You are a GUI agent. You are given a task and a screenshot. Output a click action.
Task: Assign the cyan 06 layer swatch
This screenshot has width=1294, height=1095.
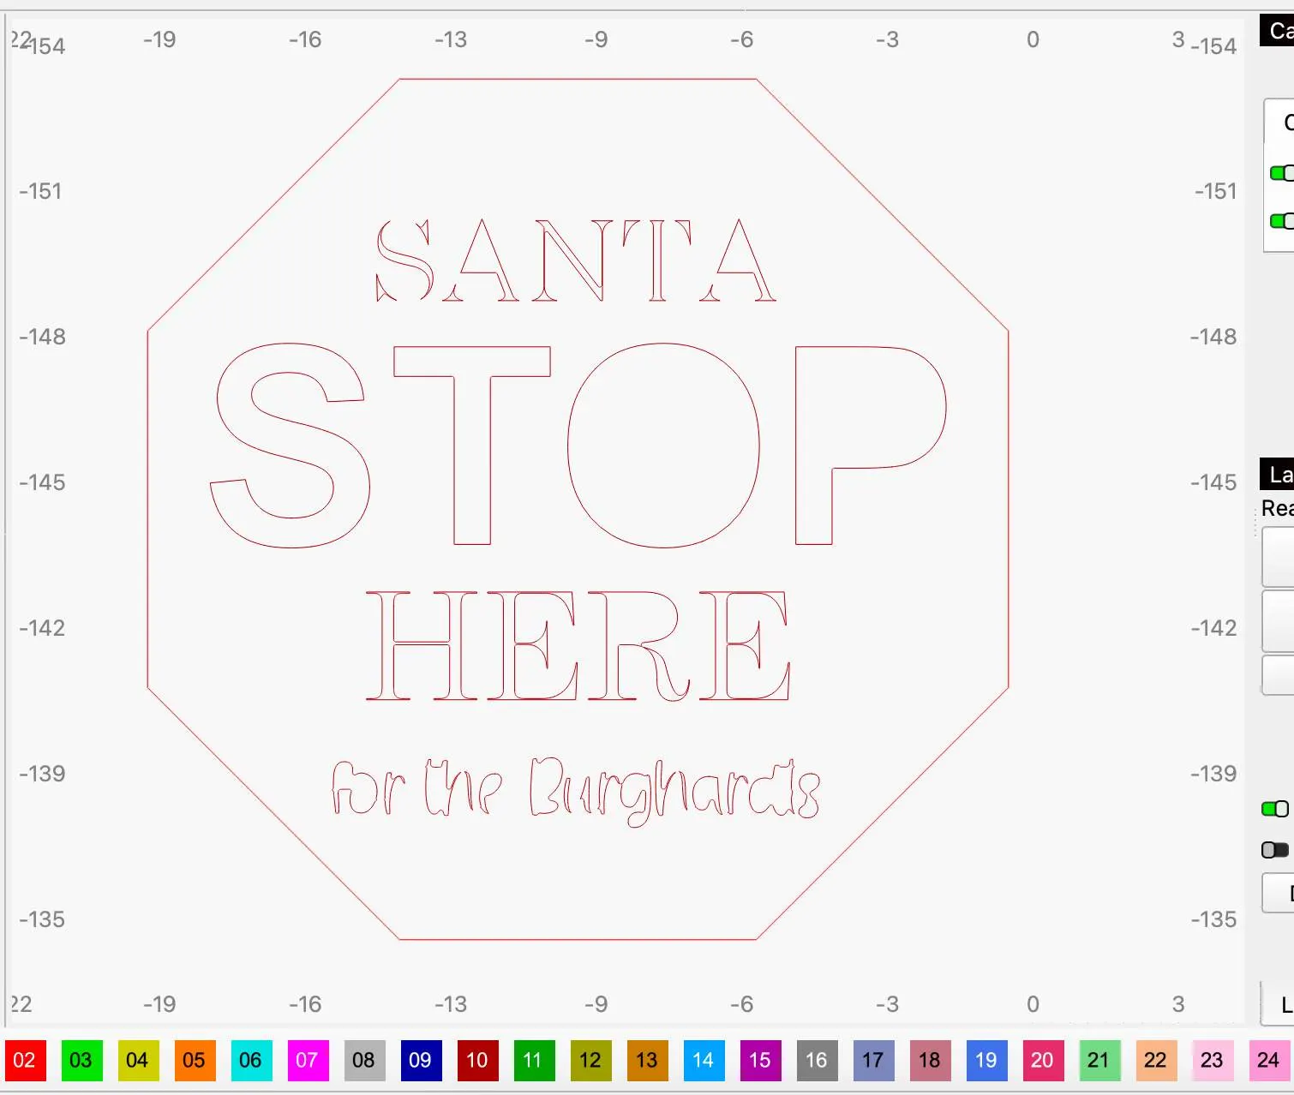(251, 1060)
